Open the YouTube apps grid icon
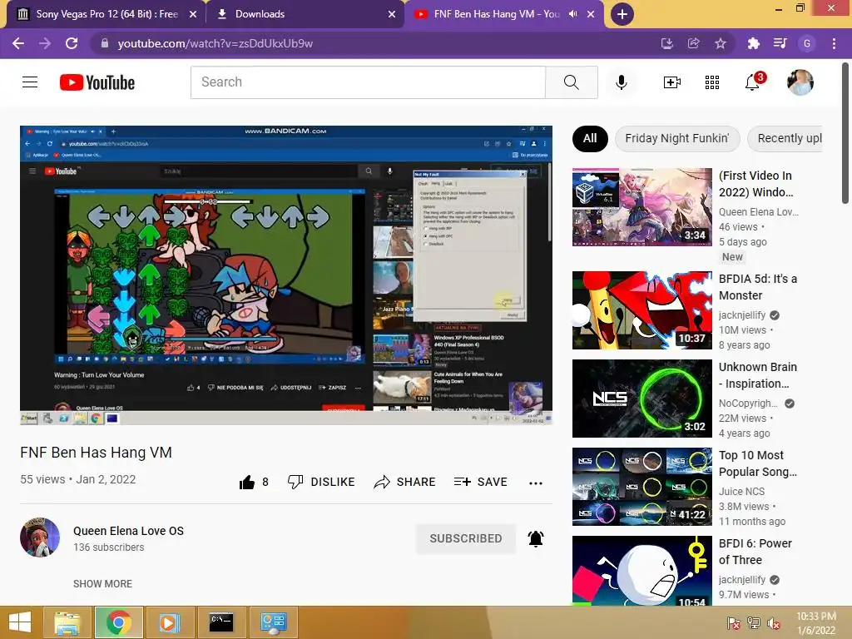The width and height of the screenshot is (852, 639). 712,82
